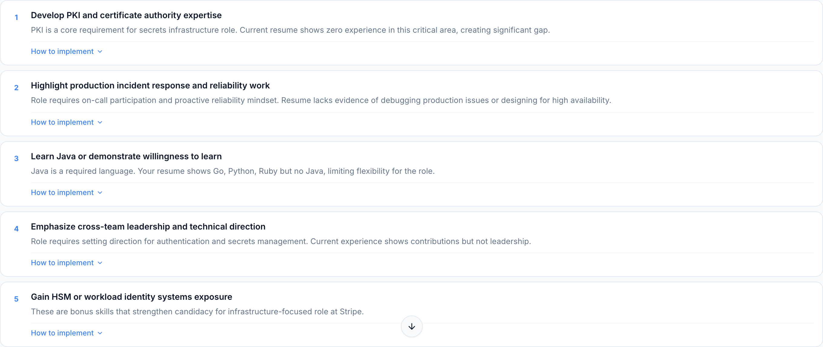Click the scroll-down arrow button

[411, 326]
